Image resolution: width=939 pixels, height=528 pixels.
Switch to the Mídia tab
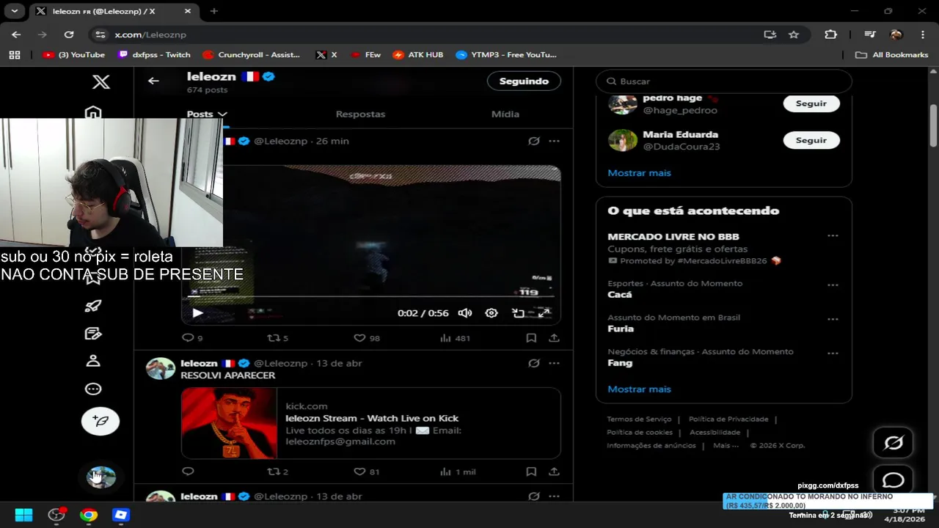point(505,114)
